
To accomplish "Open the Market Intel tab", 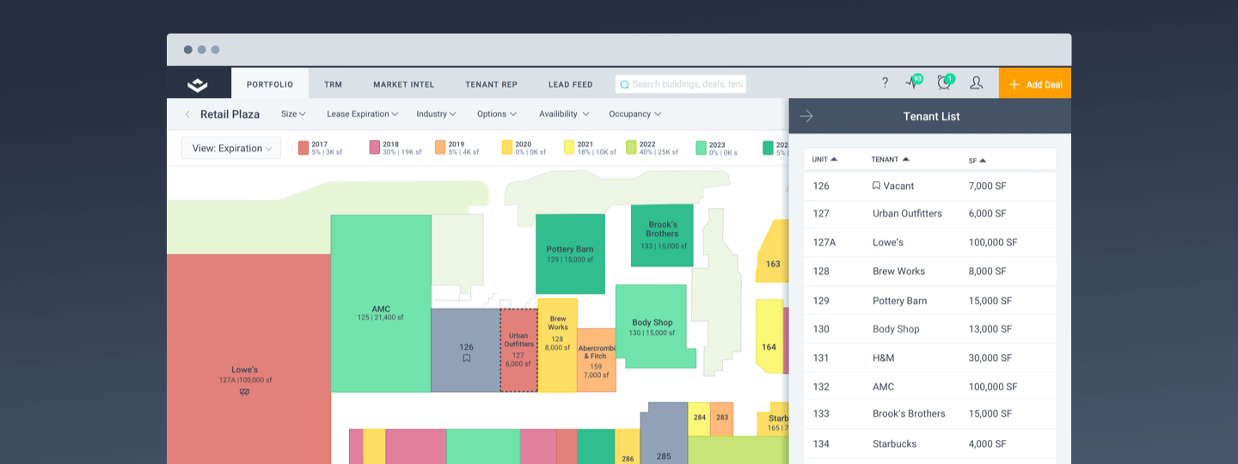I will tap(403, 84).
